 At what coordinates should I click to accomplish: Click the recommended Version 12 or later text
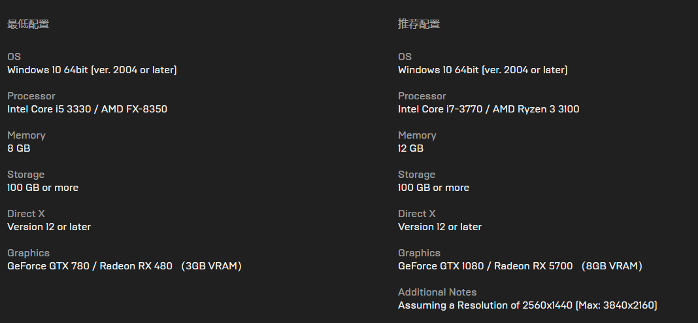point(440,227)
